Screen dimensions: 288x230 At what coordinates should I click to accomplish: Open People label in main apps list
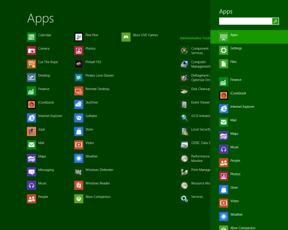pos(43,197)
